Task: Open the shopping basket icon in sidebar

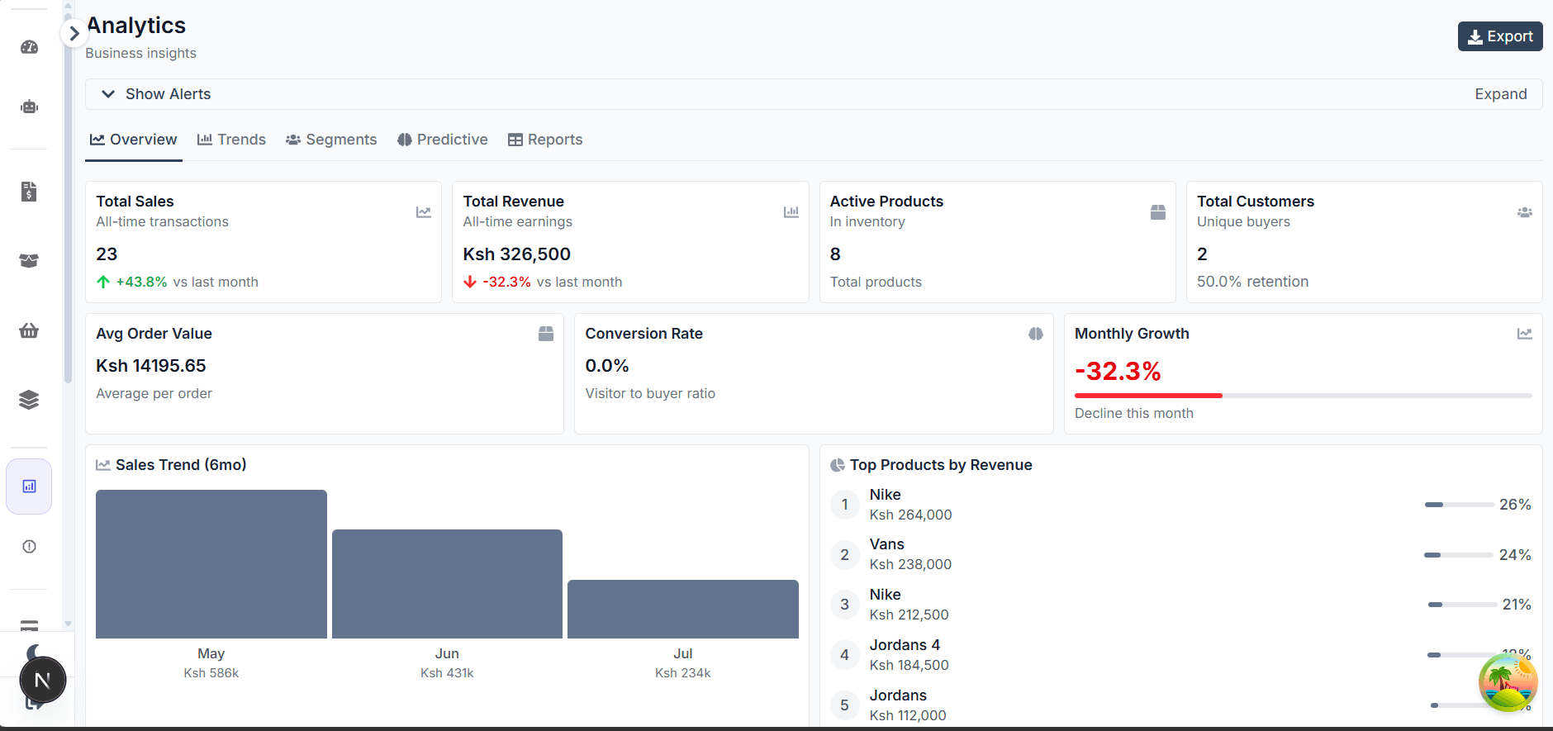Action: click(29, 331)
